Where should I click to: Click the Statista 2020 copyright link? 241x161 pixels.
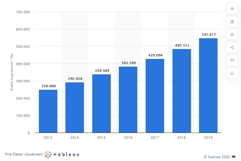(217, 157)
